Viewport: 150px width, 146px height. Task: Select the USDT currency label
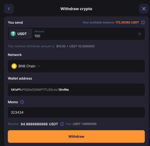(x=22, y=34)
